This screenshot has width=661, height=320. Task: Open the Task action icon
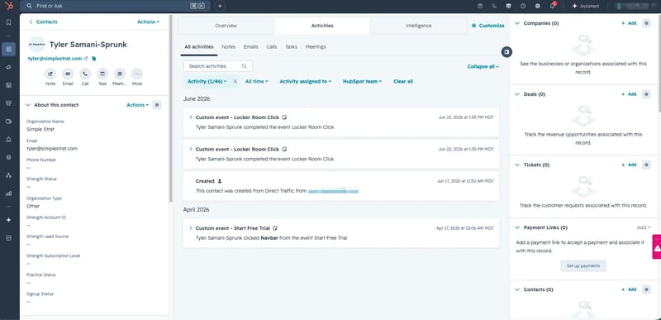click(x=102, y=74)
